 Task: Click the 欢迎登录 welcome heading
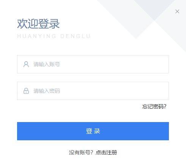[38, 24]
